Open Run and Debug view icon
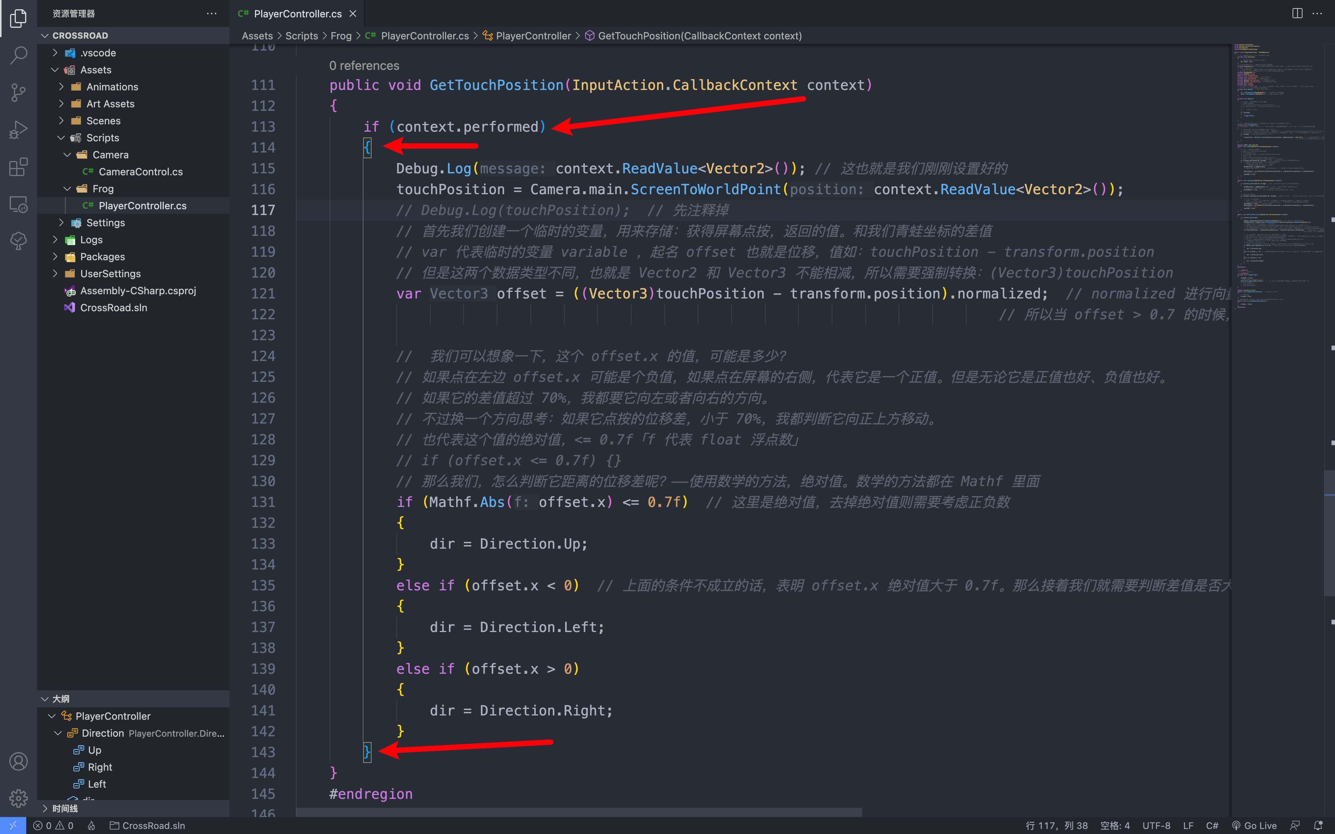The width and height of the screenshot is (1335, 834). tap(18, 130)
